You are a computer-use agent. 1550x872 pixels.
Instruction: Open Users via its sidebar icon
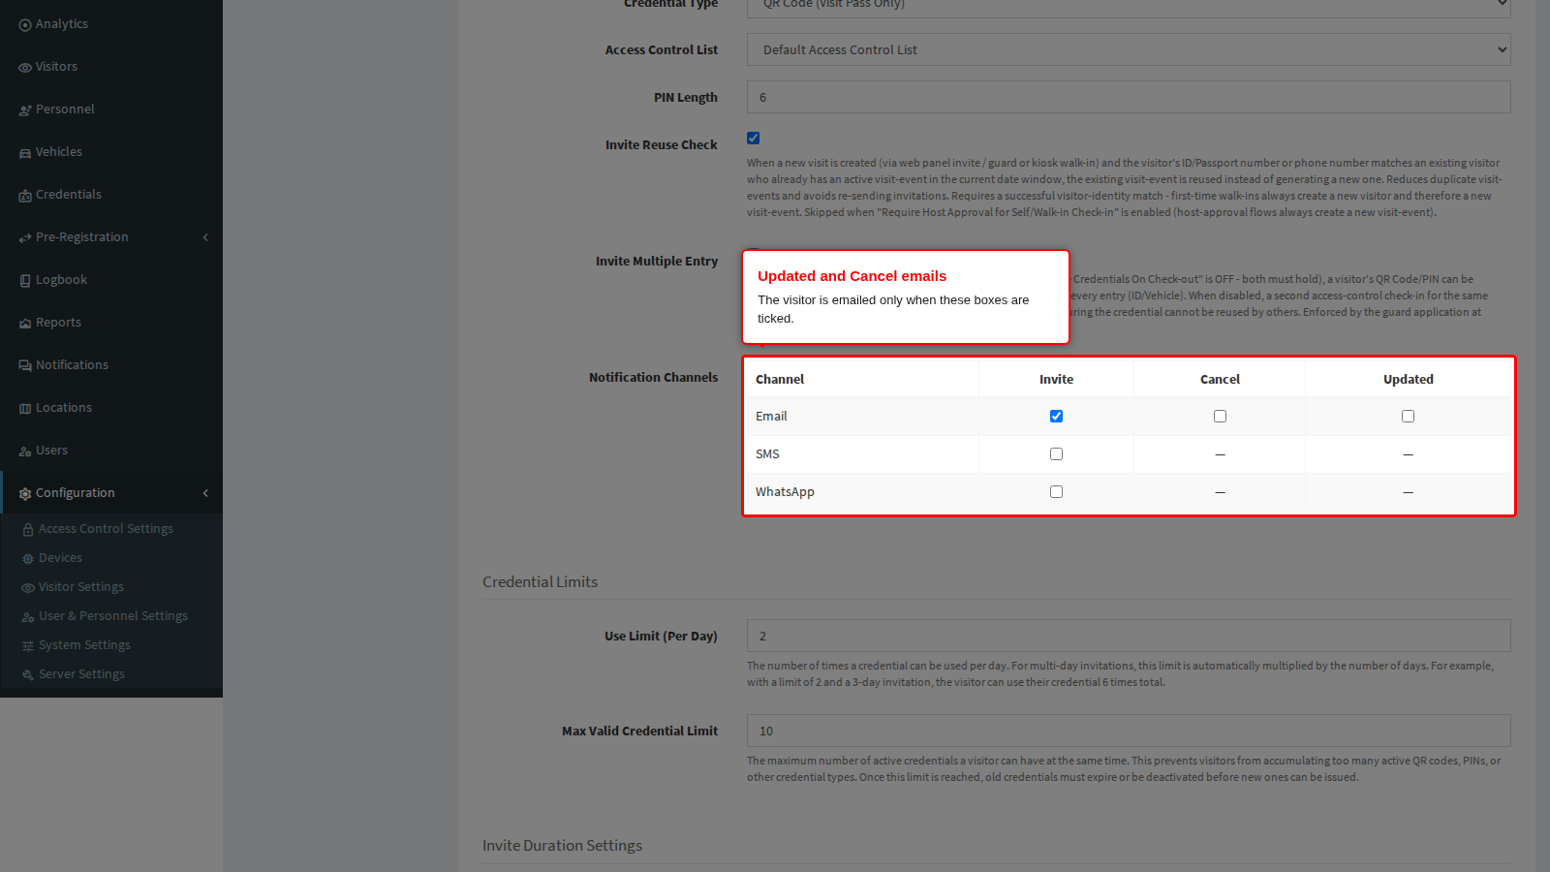click(25, 452)
